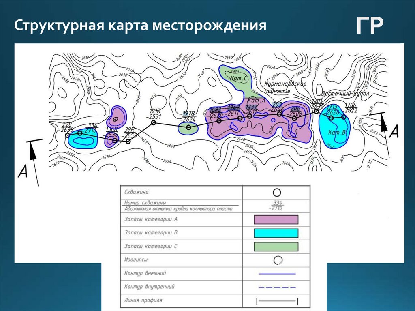This screenshot has height=311, width=415.
Task: Select the dashed blue inner contour line sample
Action: (x=277, y=287)
